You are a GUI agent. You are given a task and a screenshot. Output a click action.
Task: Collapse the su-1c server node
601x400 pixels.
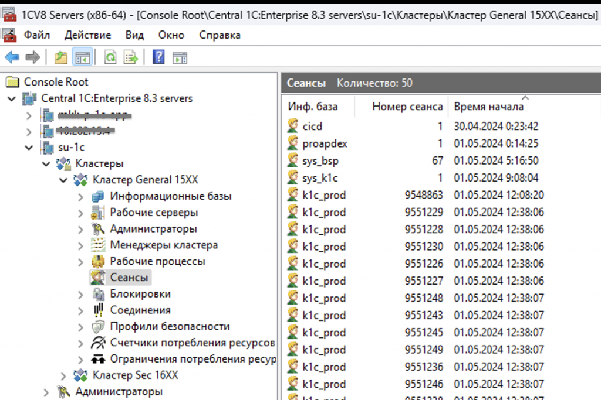[29, 147]
